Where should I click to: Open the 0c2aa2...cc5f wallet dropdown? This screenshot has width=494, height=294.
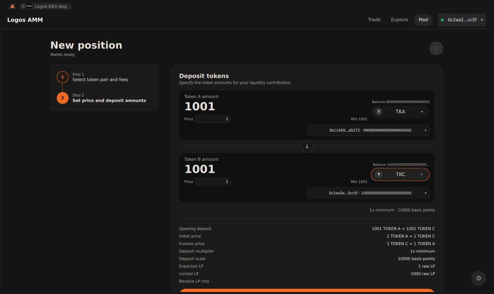(462, 20)
